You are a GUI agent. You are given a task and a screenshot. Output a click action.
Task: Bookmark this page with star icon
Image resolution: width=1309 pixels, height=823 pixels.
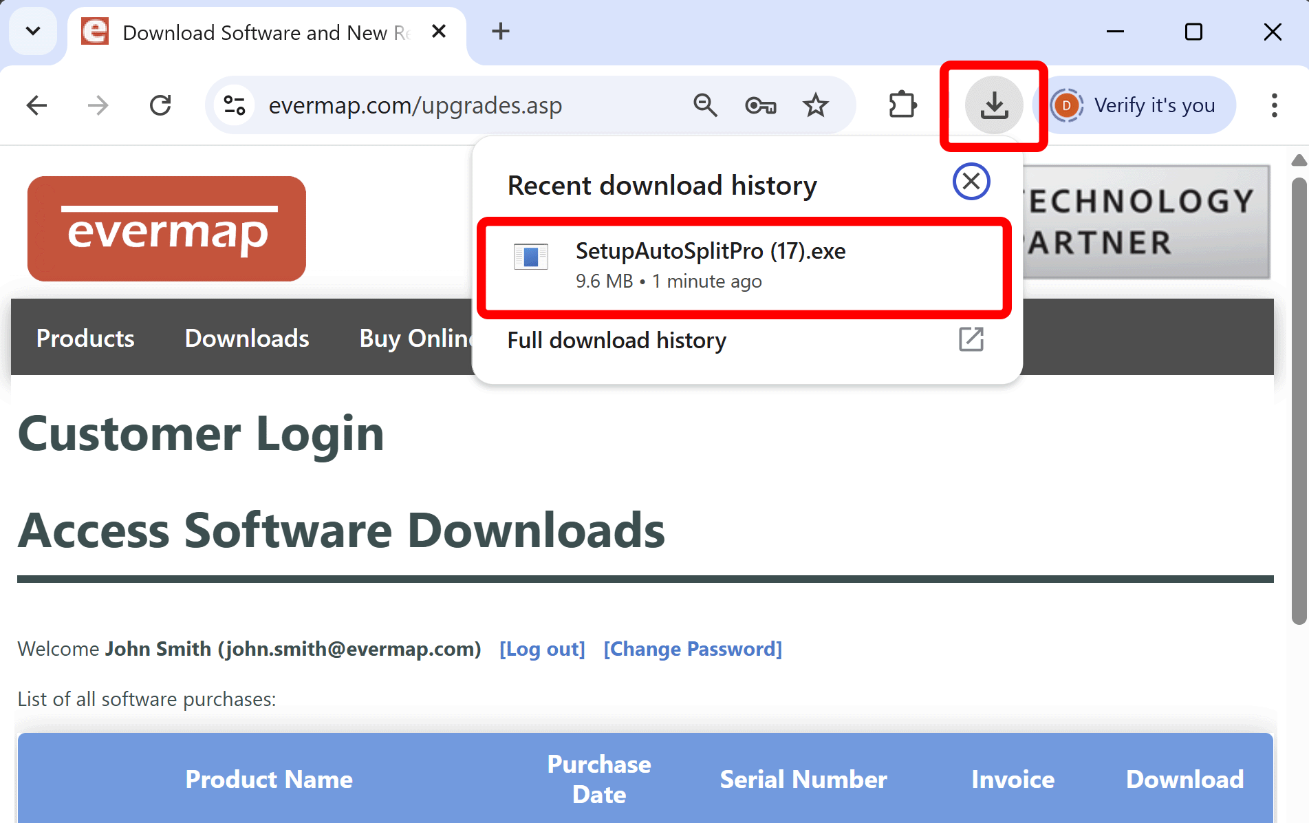pos(815,106)
